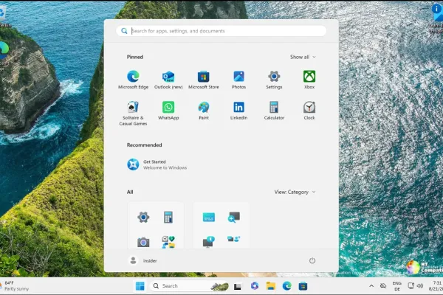Open the insider user account menu
The image size is (443, 295).
pos(142,260)
